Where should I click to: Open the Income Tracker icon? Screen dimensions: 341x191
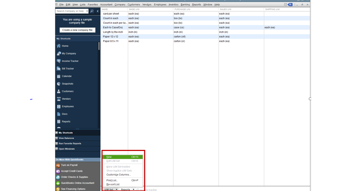(59, 61)
